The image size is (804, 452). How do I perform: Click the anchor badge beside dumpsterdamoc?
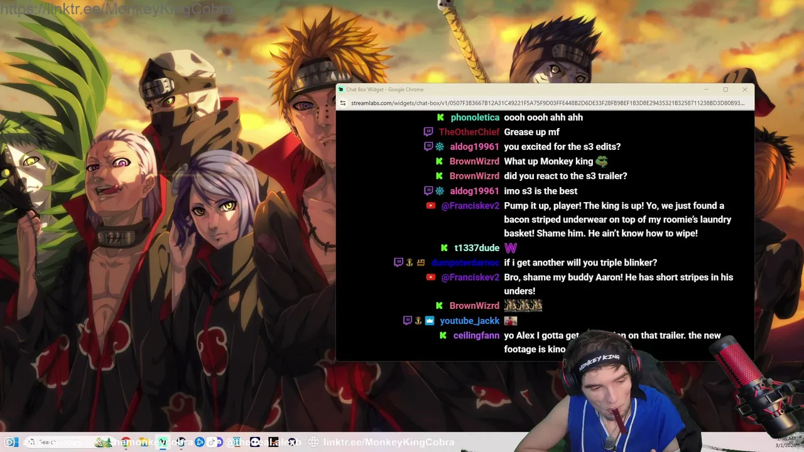[410, 262]
